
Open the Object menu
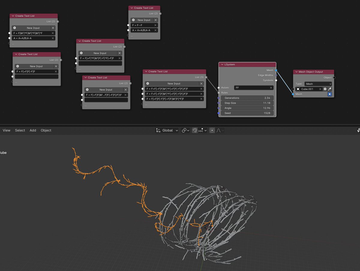tap(46, 130)
